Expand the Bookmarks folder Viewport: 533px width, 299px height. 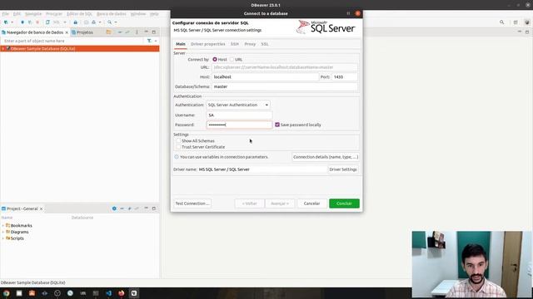3,225
